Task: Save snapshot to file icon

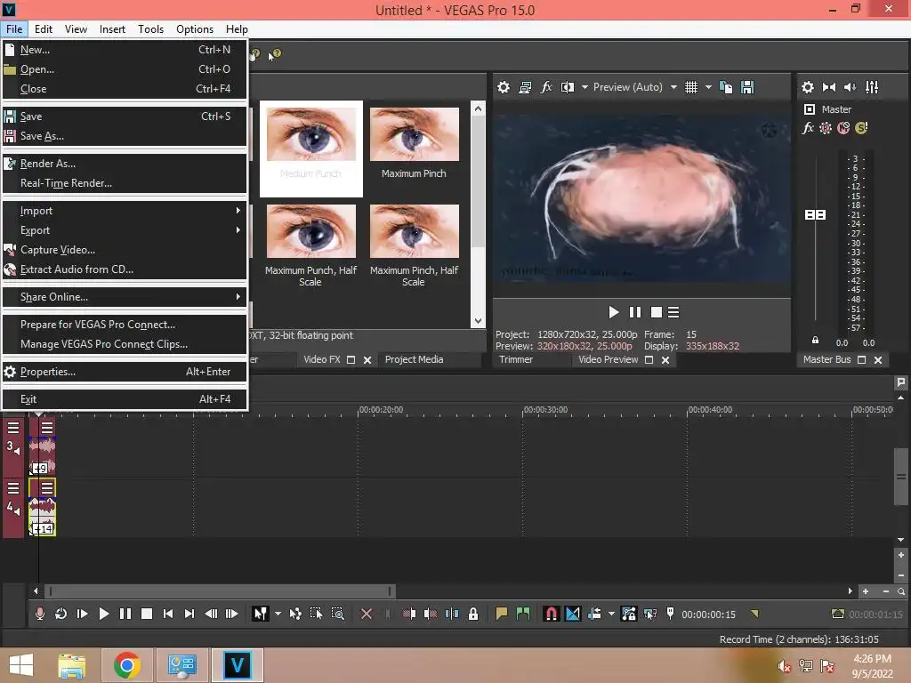Action: tap(747, 87)
